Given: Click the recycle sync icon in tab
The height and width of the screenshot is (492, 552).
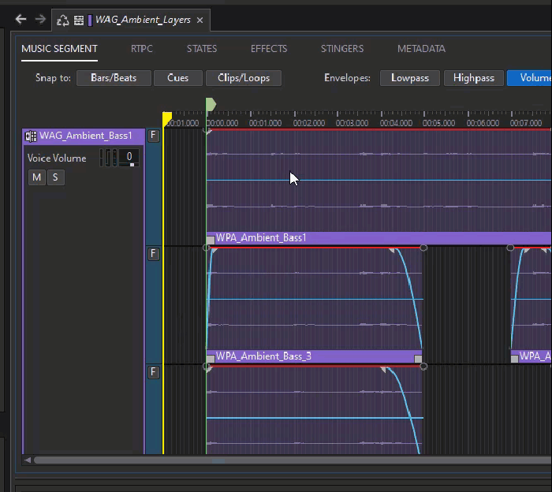Looking at the screenshot, I should coord(63,20).
